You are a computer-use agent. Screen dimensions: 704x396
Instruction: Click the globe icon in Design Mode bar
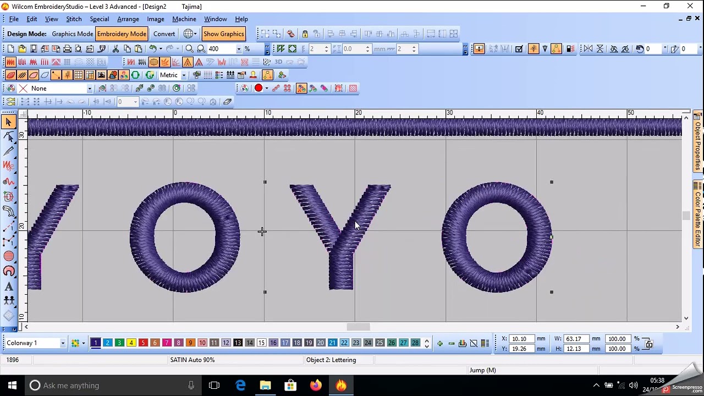point(188,34)
